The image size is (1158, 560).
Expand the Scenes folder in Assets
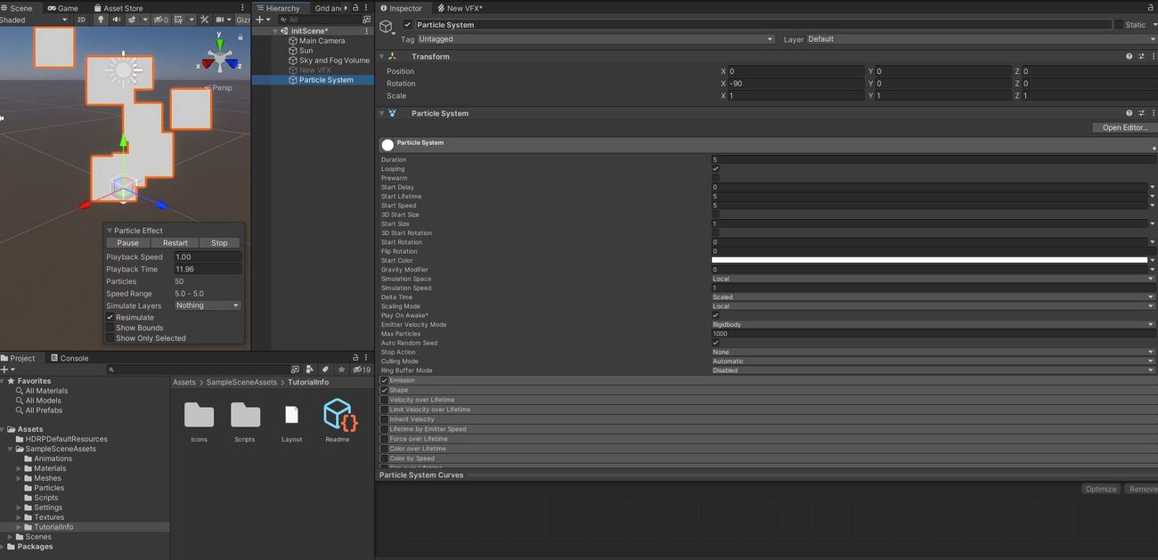click(x=10, y=537)
